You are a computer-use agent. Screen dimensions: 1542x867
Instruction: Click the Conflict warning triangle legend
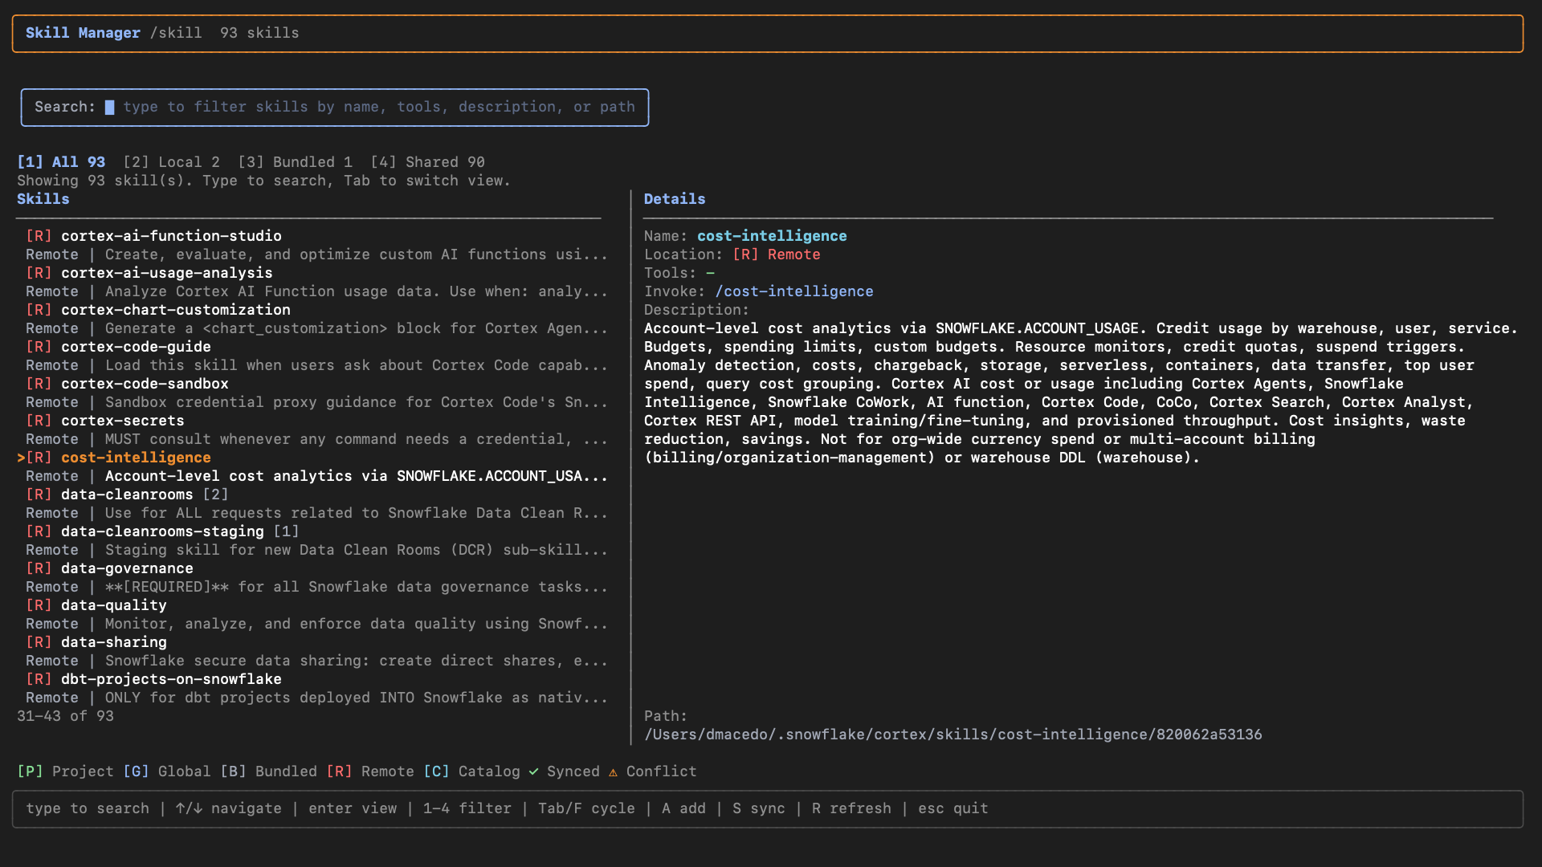[652, 771]
